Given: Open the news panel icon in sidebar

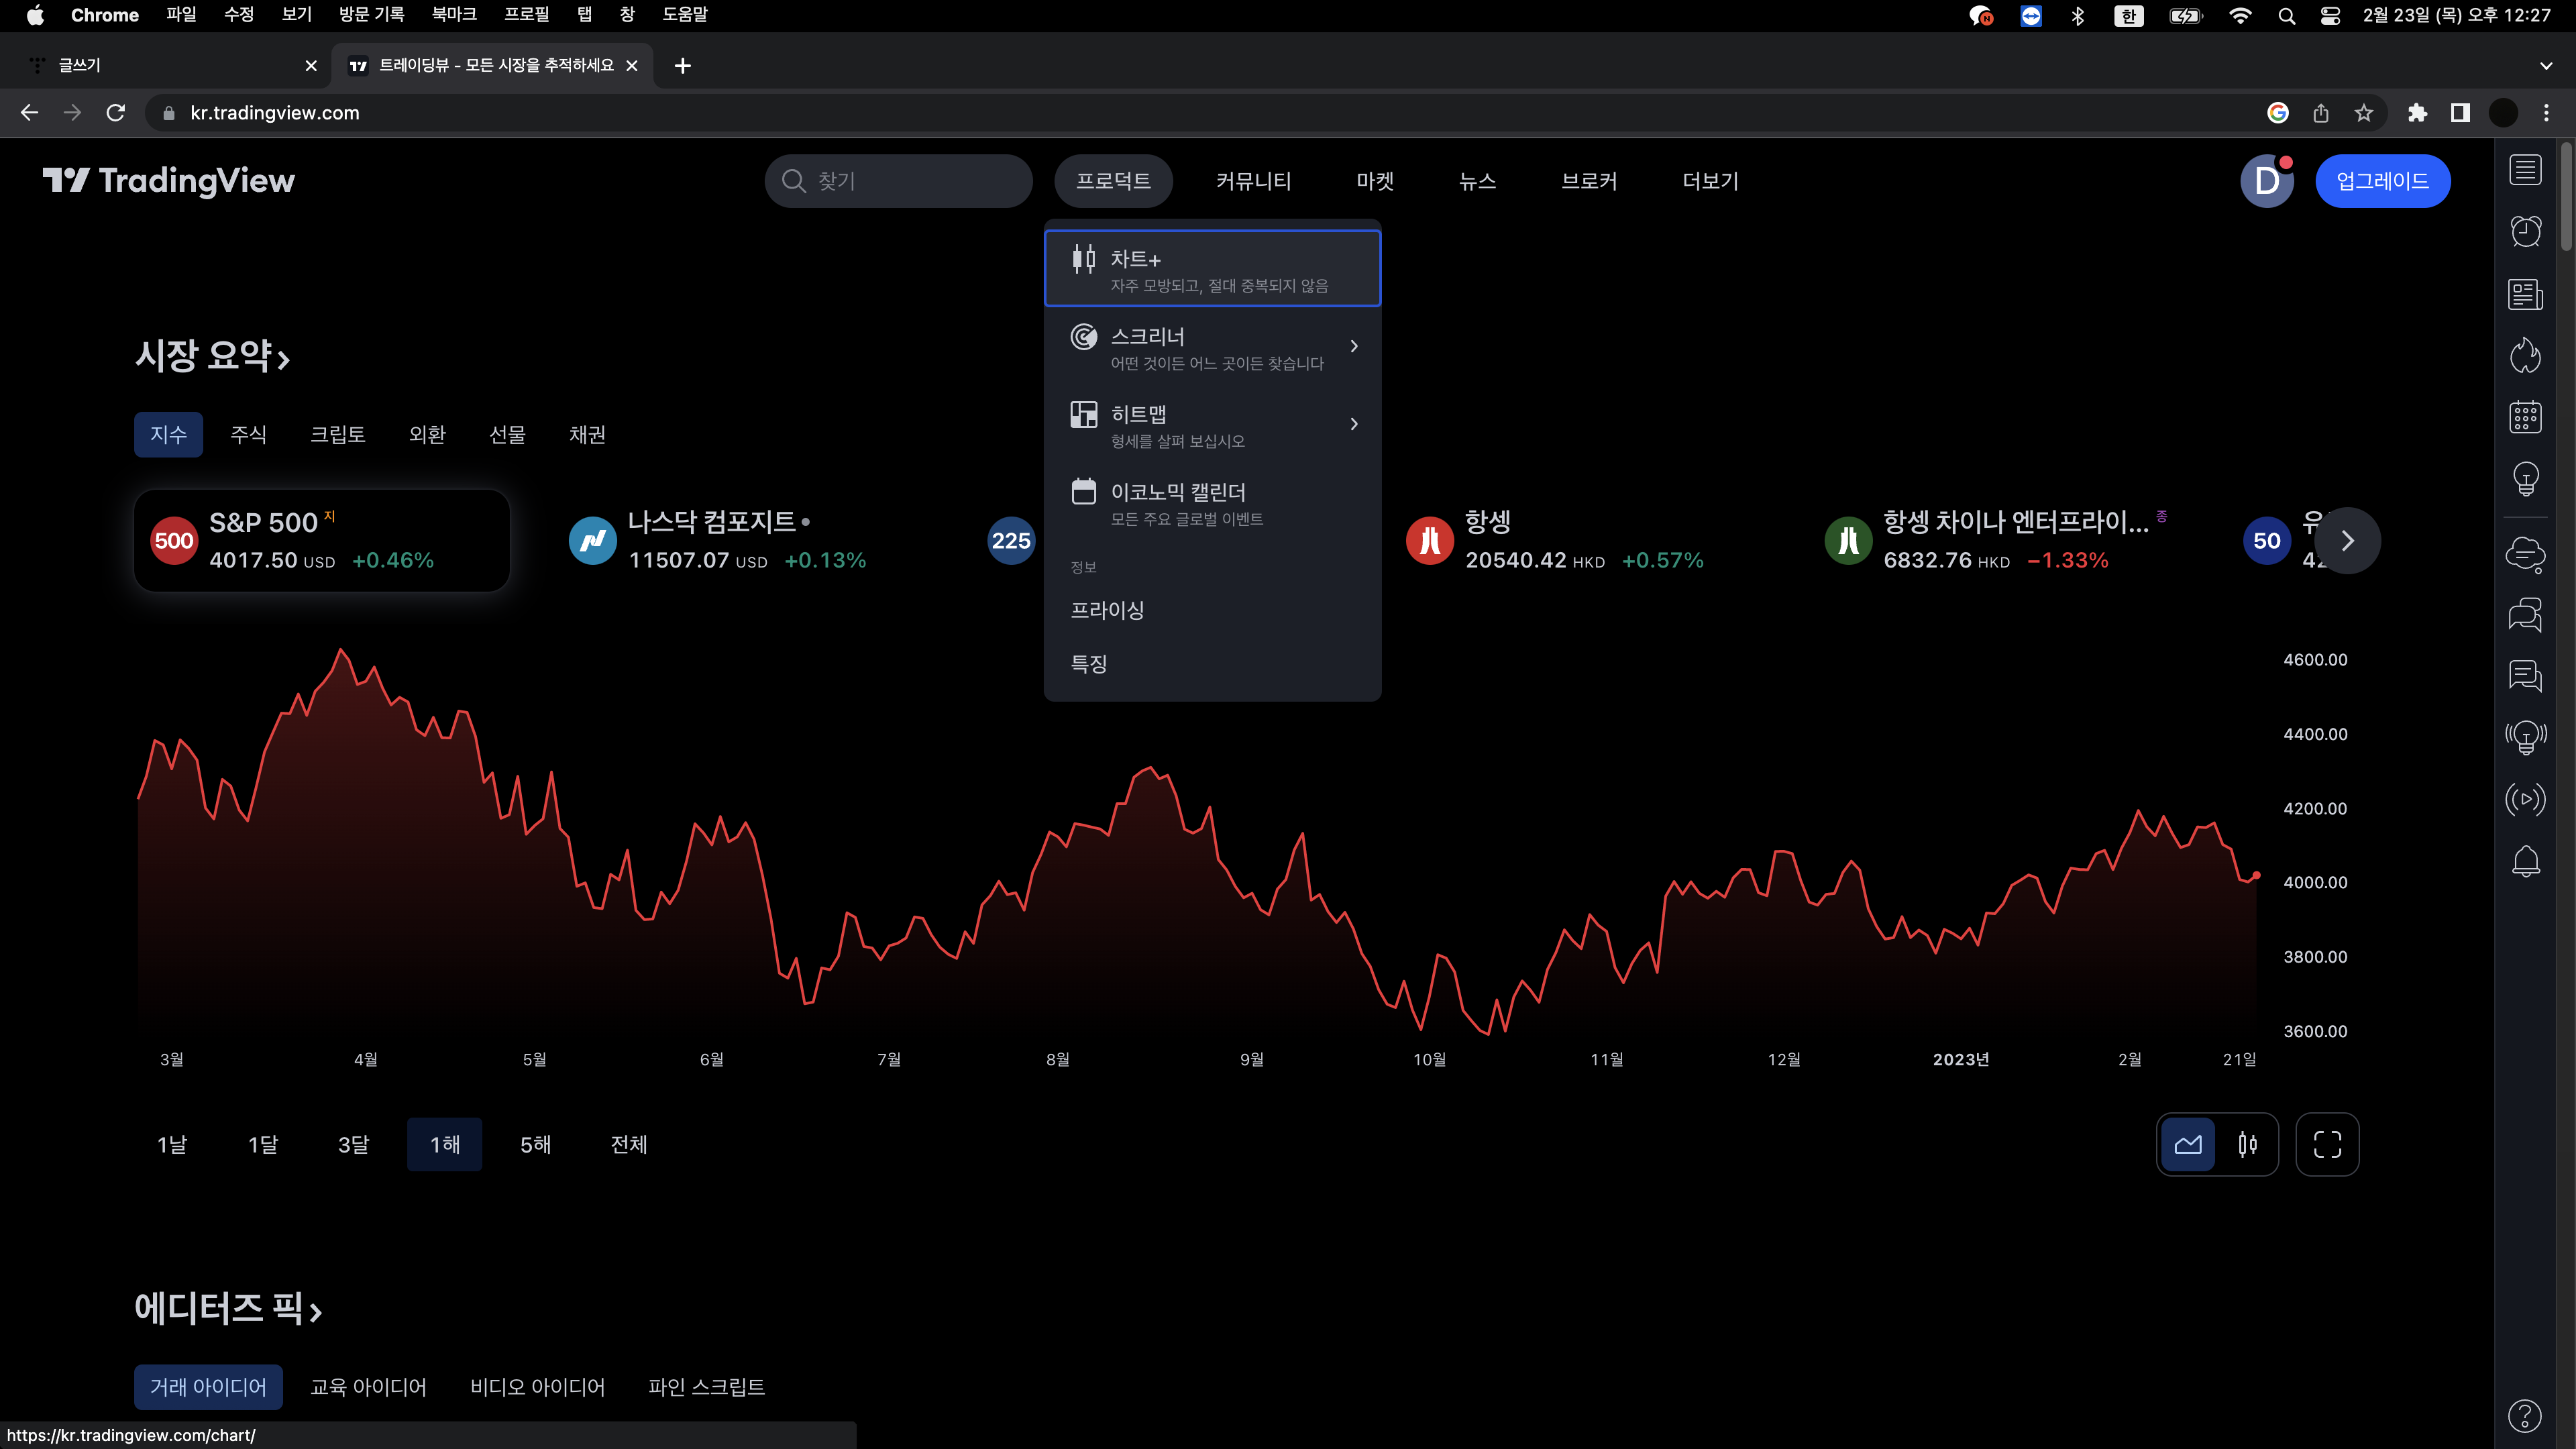Looking at the screenshot, I should point(2526,294).
